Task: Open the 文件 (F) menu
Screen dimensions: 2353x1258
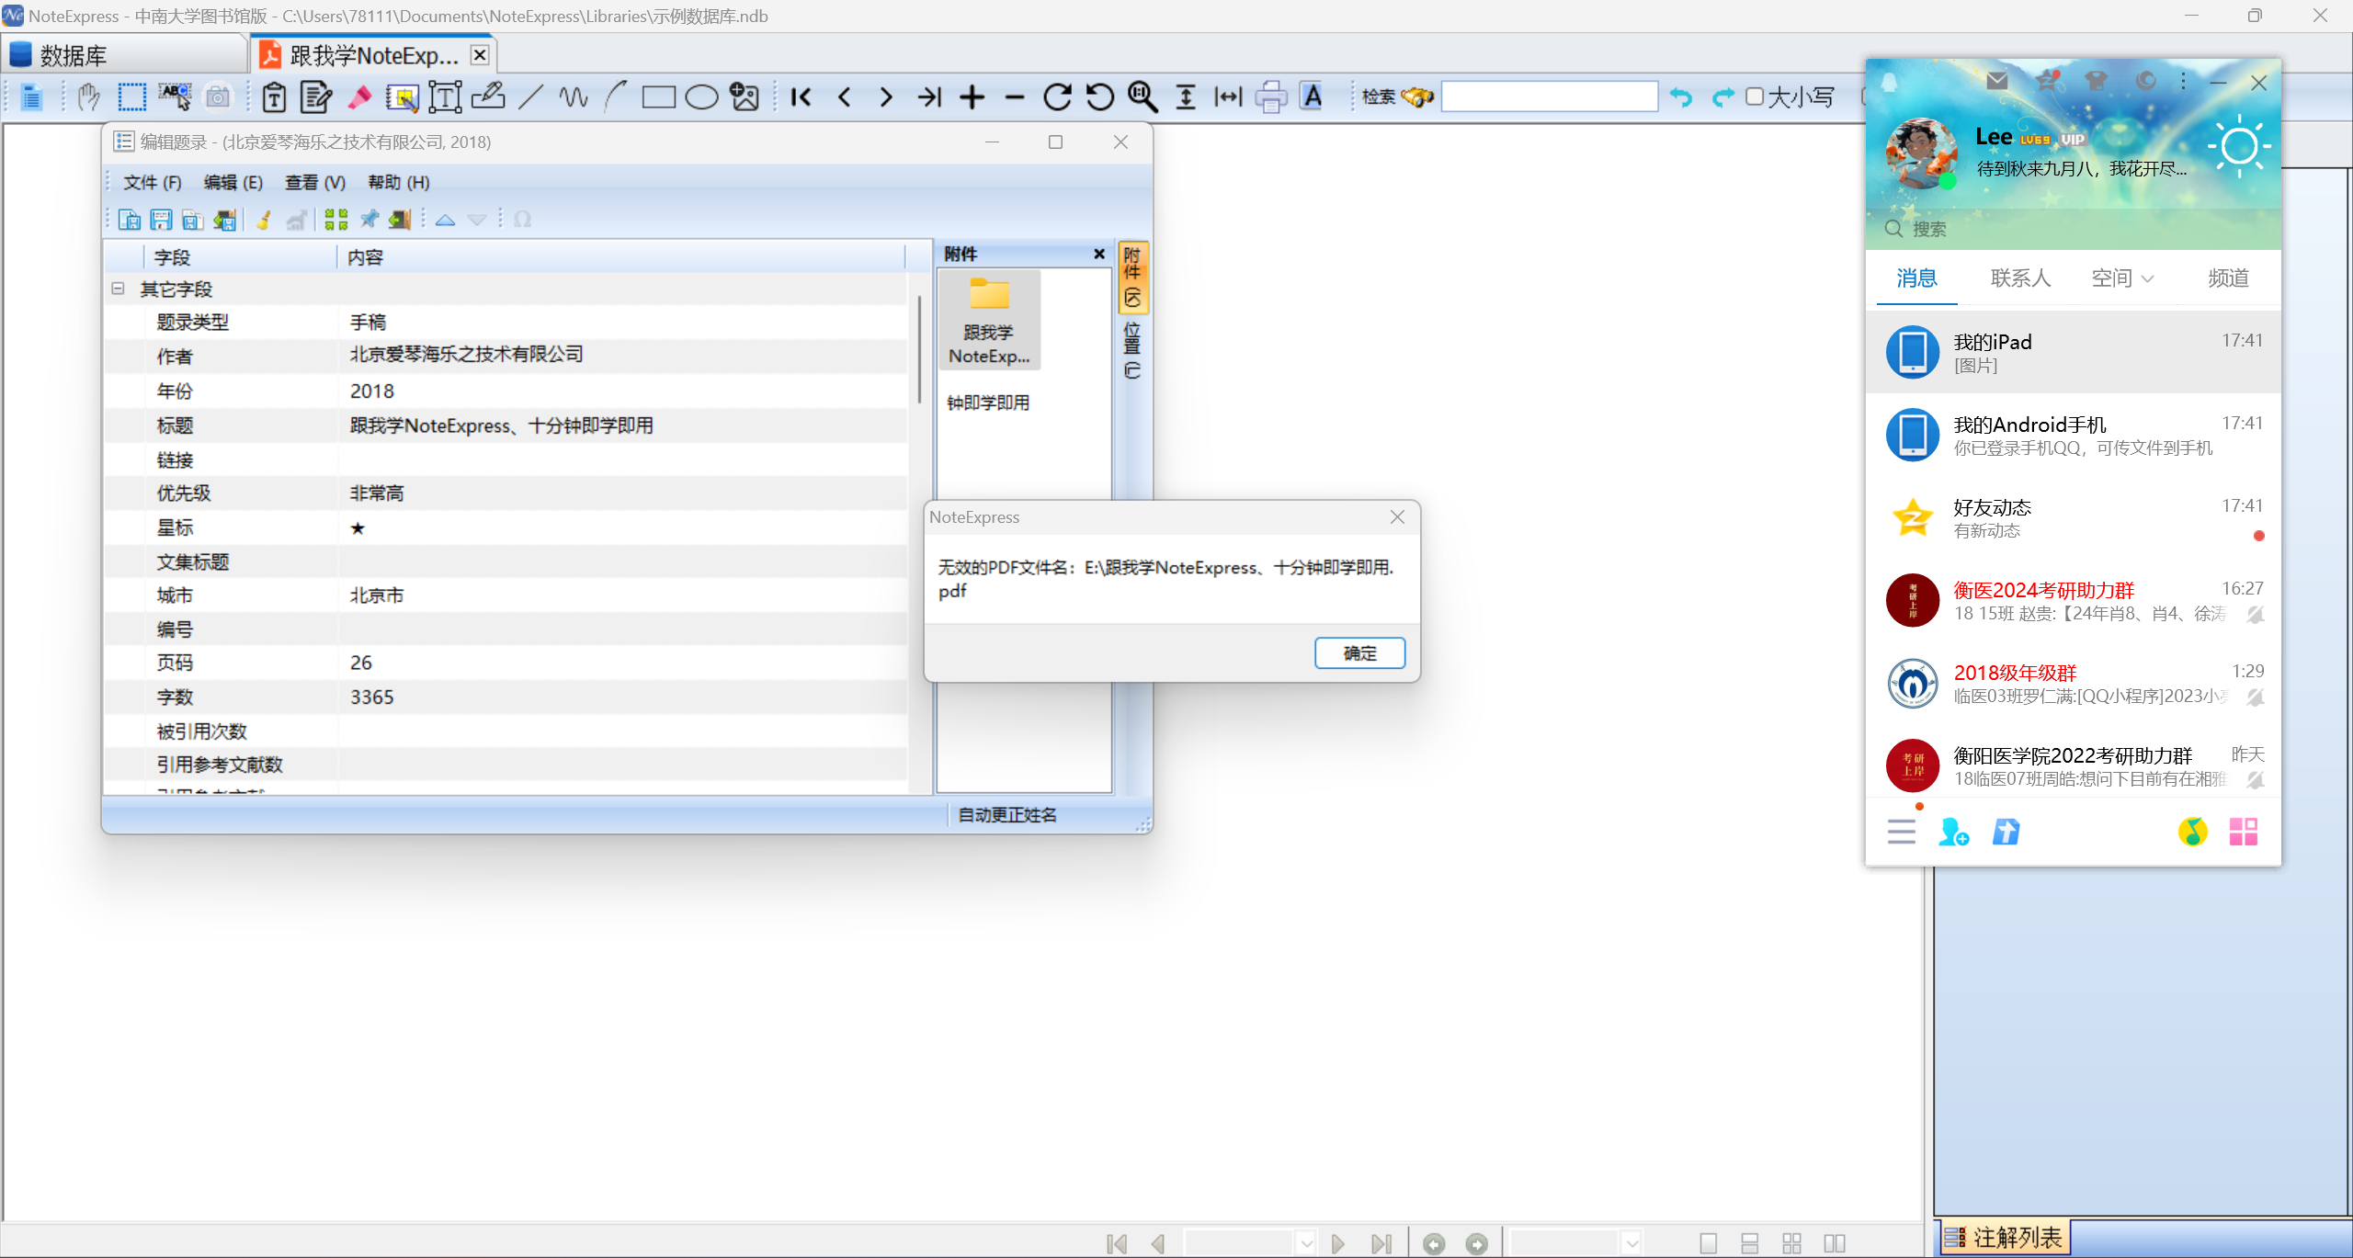Action: (x=153, y=182)
